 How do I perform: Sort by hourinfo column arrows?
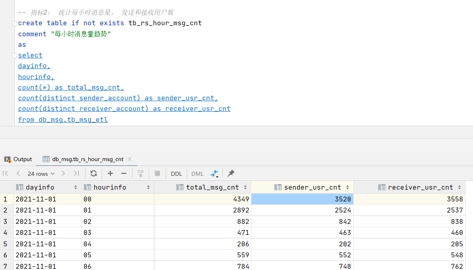click(x=148, y=187)
